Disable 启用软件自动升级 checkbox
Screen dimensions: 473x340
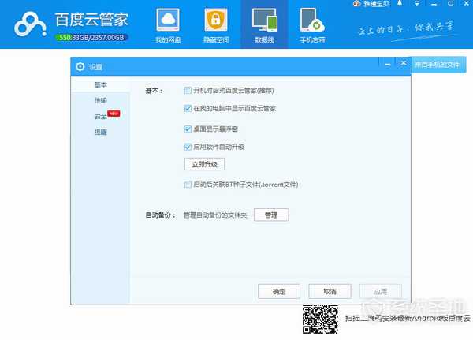(188, 147)
